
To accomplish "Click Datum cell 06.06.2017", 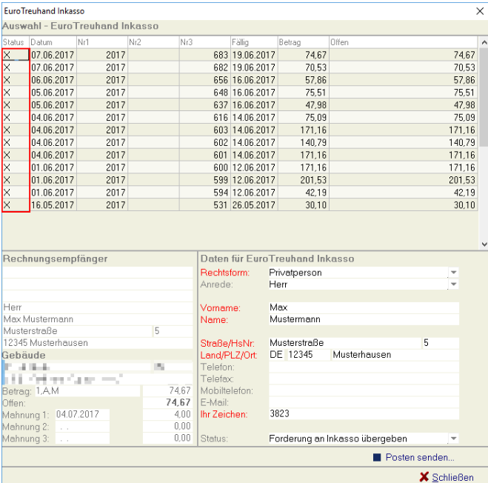I will point(53,80).
